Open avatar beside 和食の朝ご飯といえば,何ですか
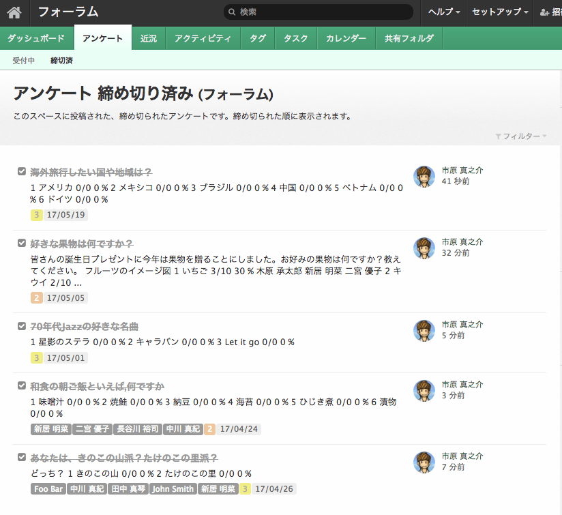 pos(424,391)
